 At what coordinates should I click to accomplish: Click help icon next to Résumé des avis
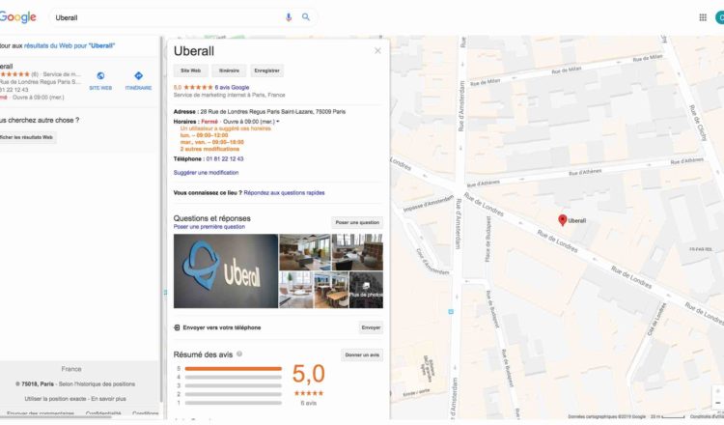click(239, 354)
